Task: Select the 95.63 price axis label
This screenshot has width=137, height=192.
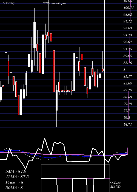Action: 128,28
